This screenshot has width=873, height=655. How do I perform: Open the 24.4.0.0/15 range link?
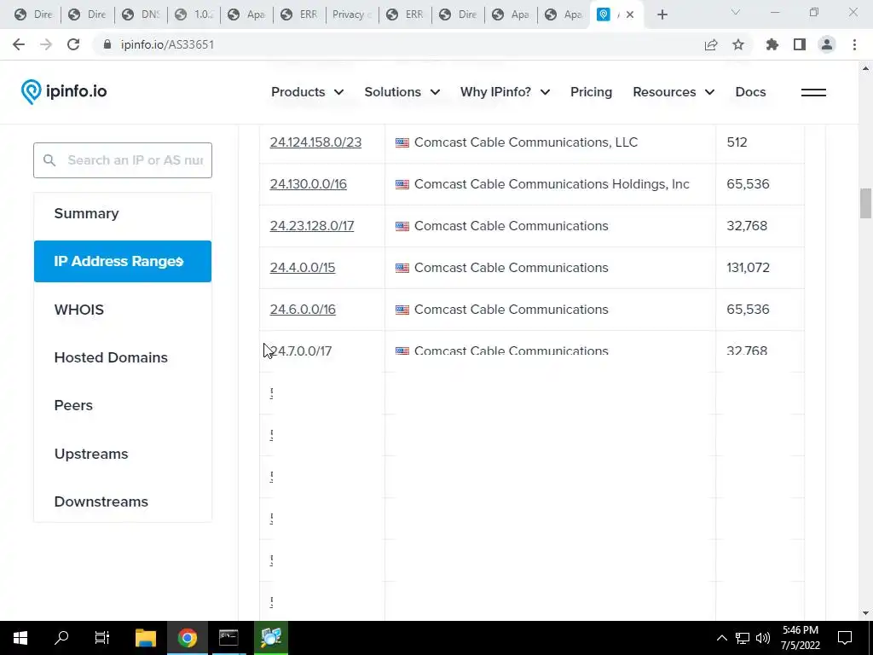(x=303, y=268)
